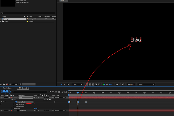Click the parent pick whip for layer 1

53,98
